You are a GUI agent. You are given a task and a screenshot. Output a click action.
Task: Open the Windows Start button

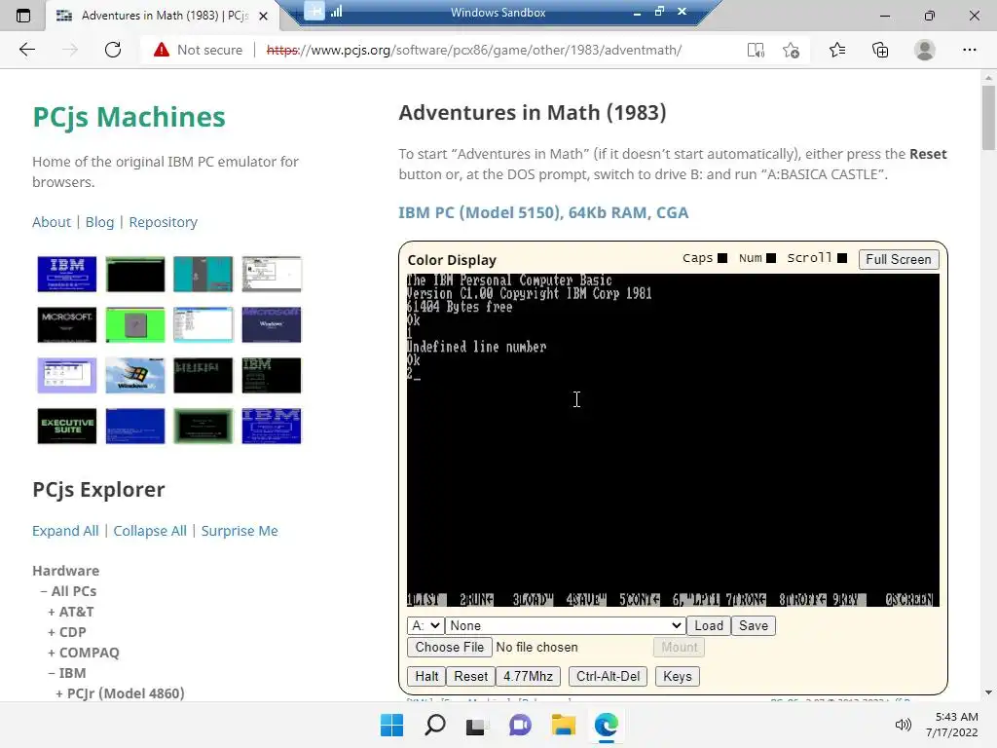(391, 725)
